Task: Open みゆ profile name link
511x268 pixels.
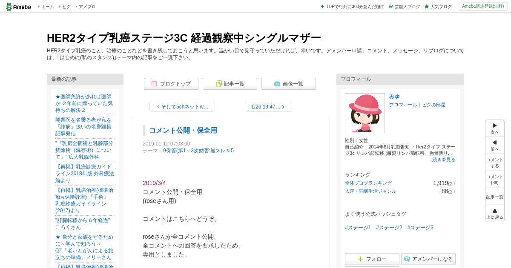Action: coord(394,97)
